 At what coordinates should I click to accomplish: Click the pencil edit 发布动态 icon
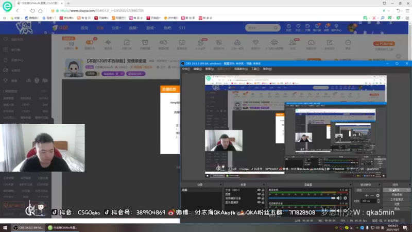coord(330,42)
